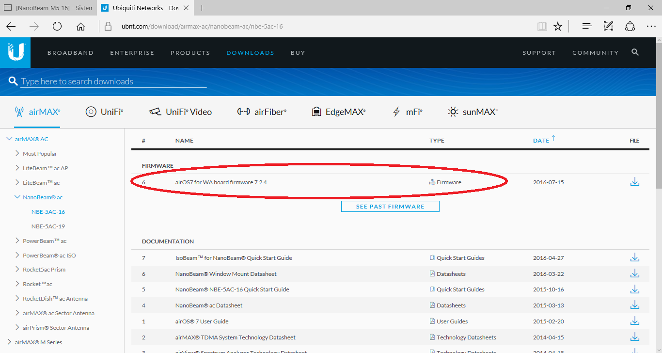The image size is (662, 353).
Task: Select the UniFi product category tab
Action: (104, 112)
